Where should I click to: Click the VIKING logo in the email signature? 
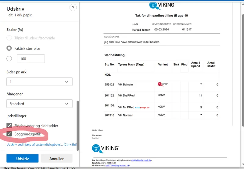(105, 148)
